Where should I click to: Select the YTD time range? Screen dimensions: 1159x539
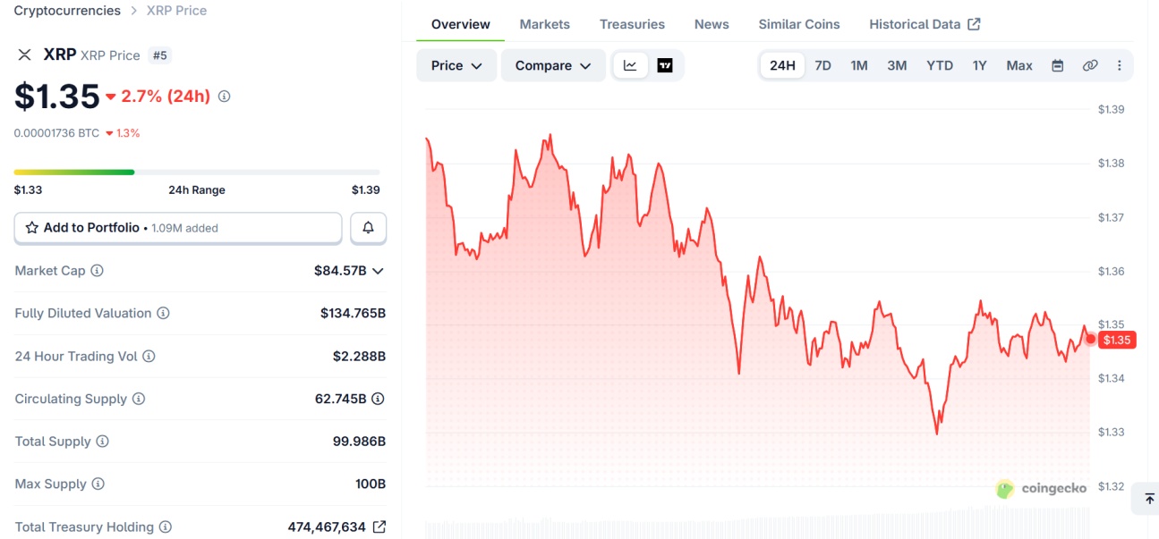(940, 65)
